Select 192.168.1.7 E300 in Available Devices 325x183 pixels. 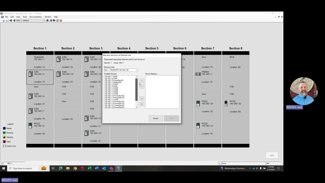[111, 77]
